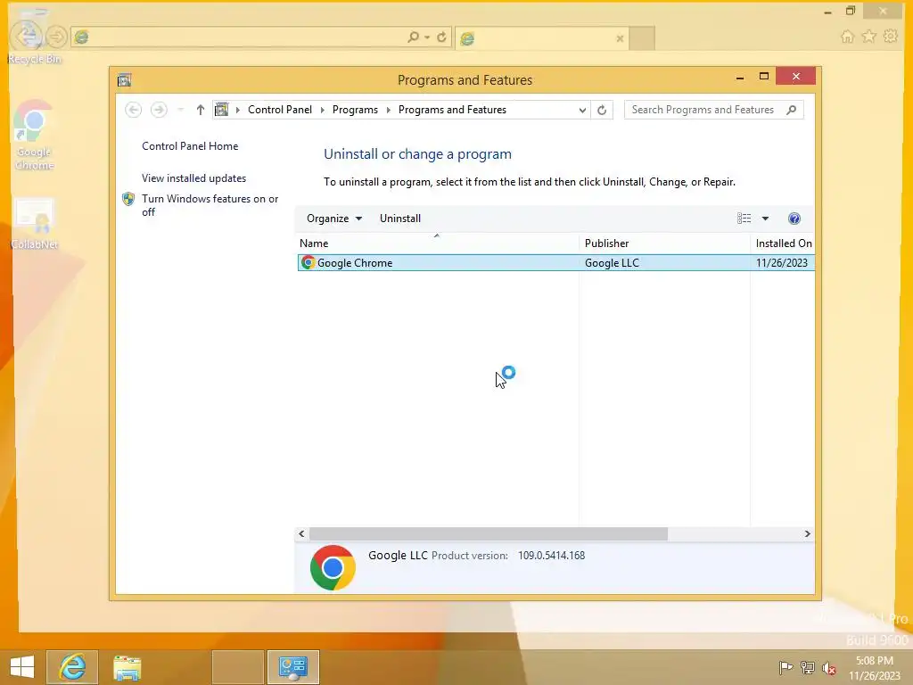The height and width of the screenshot is (685, 913).
Task: Sort by Name column header
Action: [x=438, y=243]
